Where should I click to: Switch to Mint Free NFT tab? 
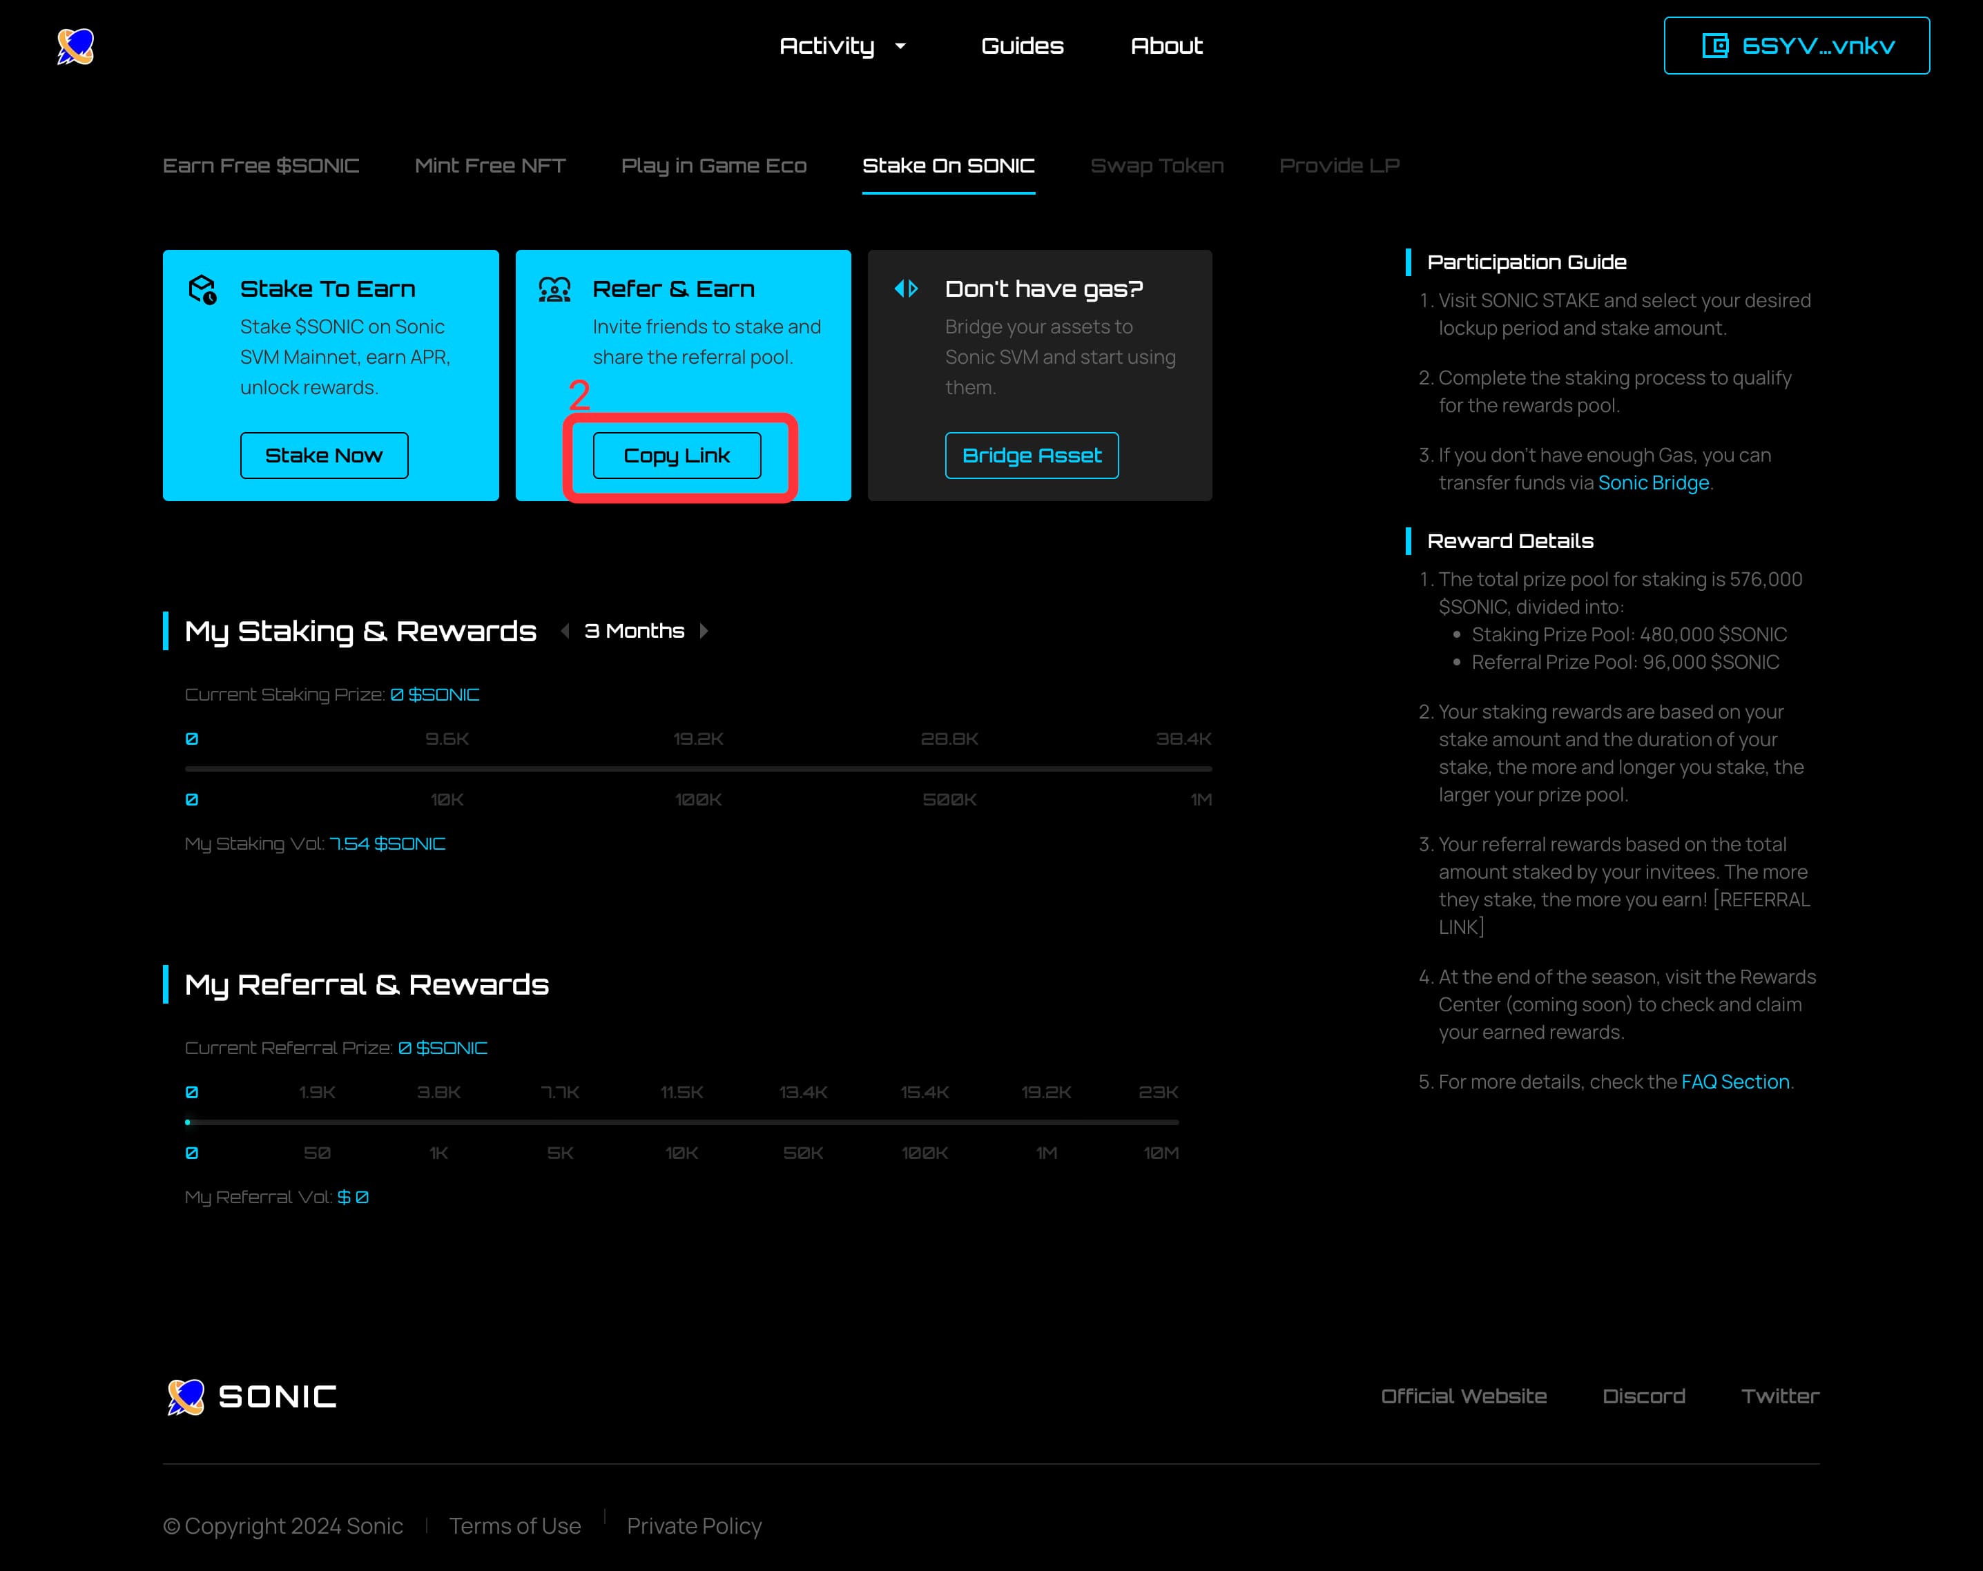click(490, 166)
